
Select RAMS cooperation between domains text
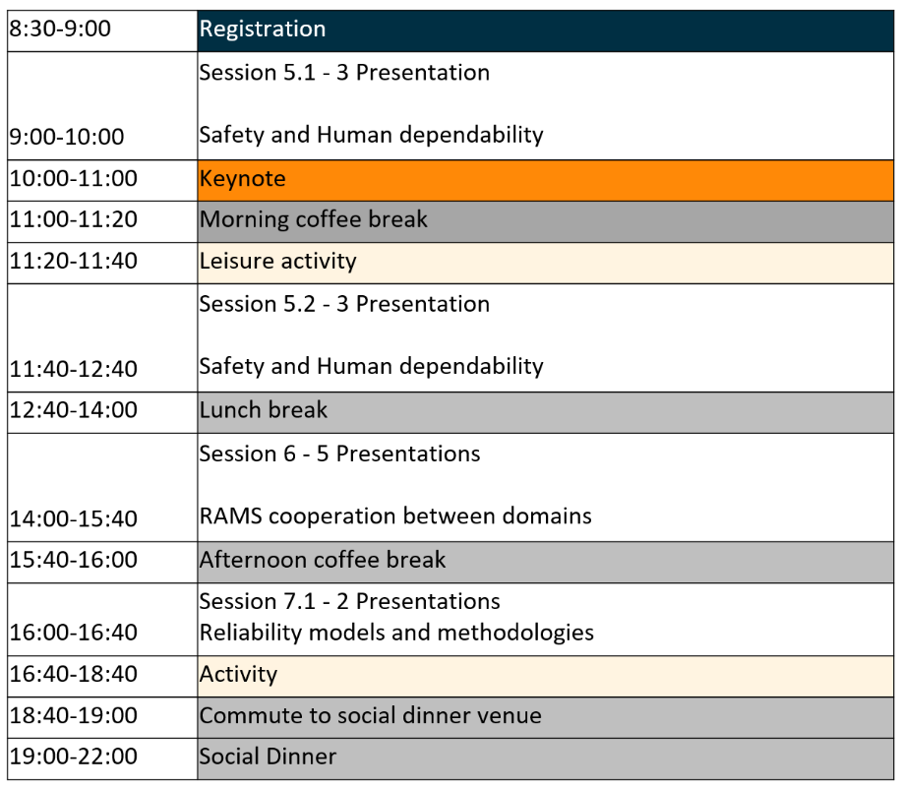pyautogui.click(x=395, y=516)
